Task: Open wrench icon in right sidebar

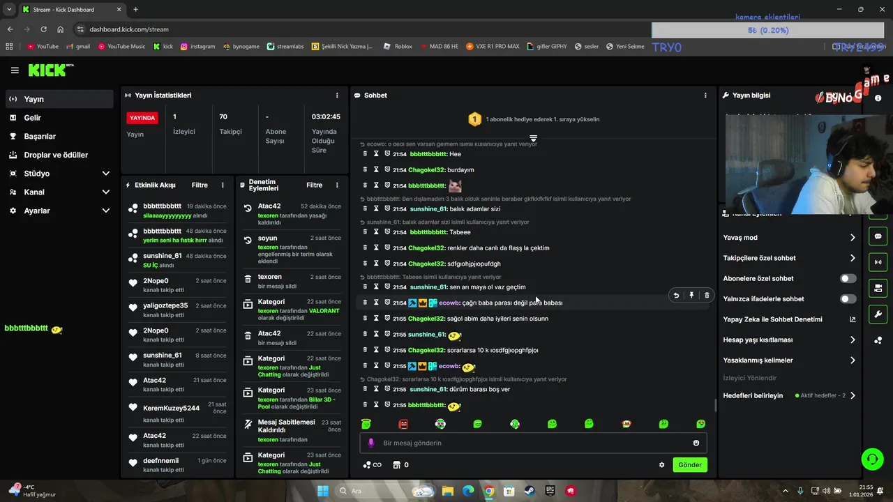Action: (878, 314)
